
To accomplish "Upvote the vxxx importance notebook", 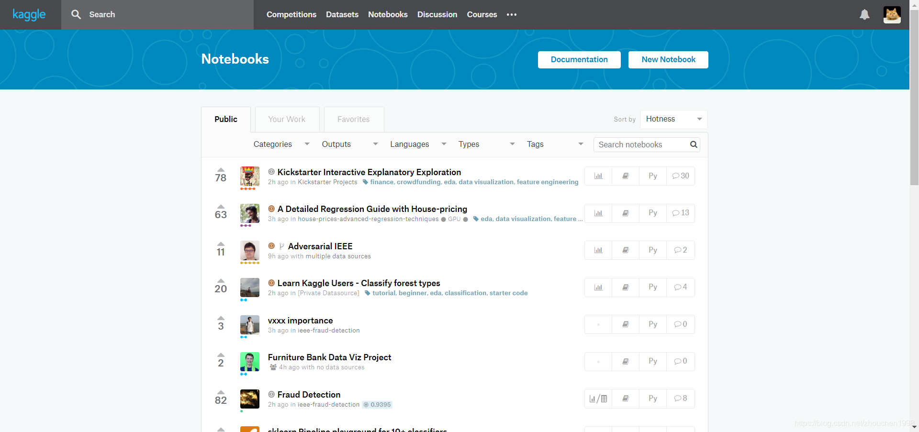I will click(x=221, y=318).
